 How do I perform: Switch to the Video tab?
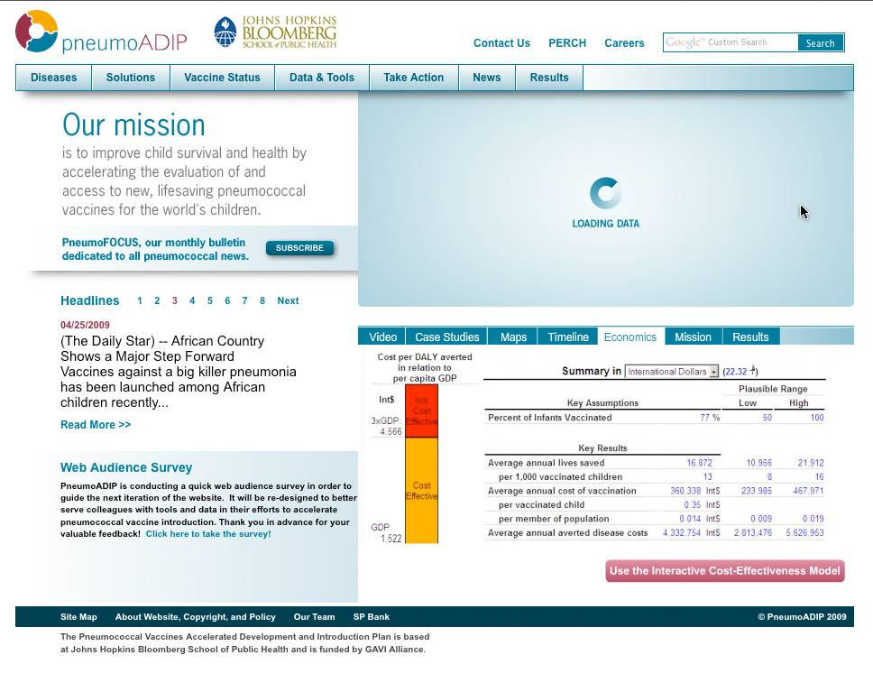click(382, 337)
